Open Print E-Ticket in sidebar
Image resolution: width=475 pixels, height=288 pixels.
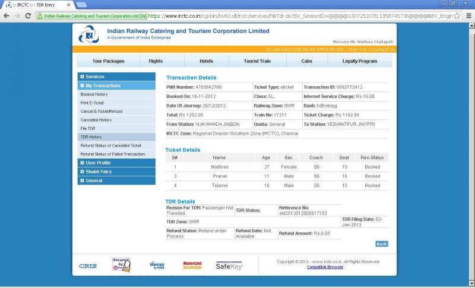[116, 103]
